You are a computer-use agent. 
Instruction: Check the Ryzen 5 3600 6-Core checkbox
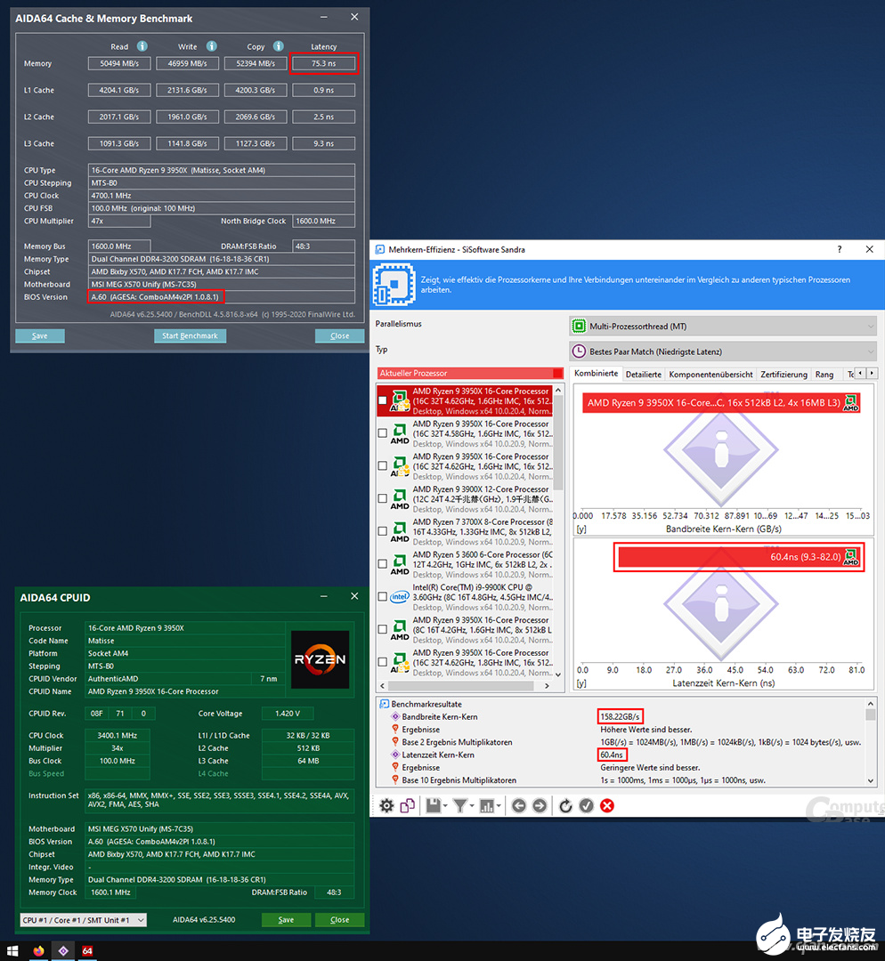coord(383,564)
